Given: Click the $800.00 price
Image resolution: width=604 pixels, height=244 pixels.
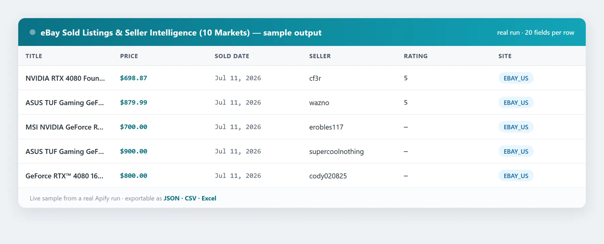Looking at the screenshot, I should coord(134,176).
